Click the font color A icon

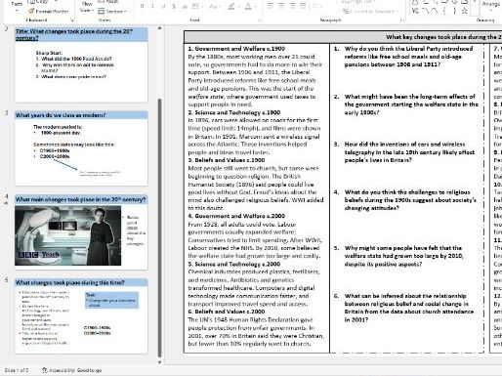point(248,6)
